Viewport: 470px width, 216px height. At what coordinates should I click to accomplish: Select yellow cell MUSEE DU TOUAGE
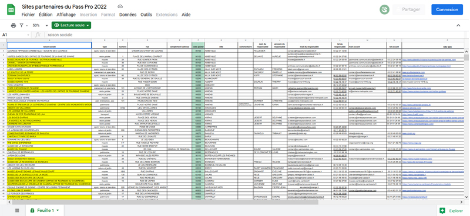(x=49, y=149)
